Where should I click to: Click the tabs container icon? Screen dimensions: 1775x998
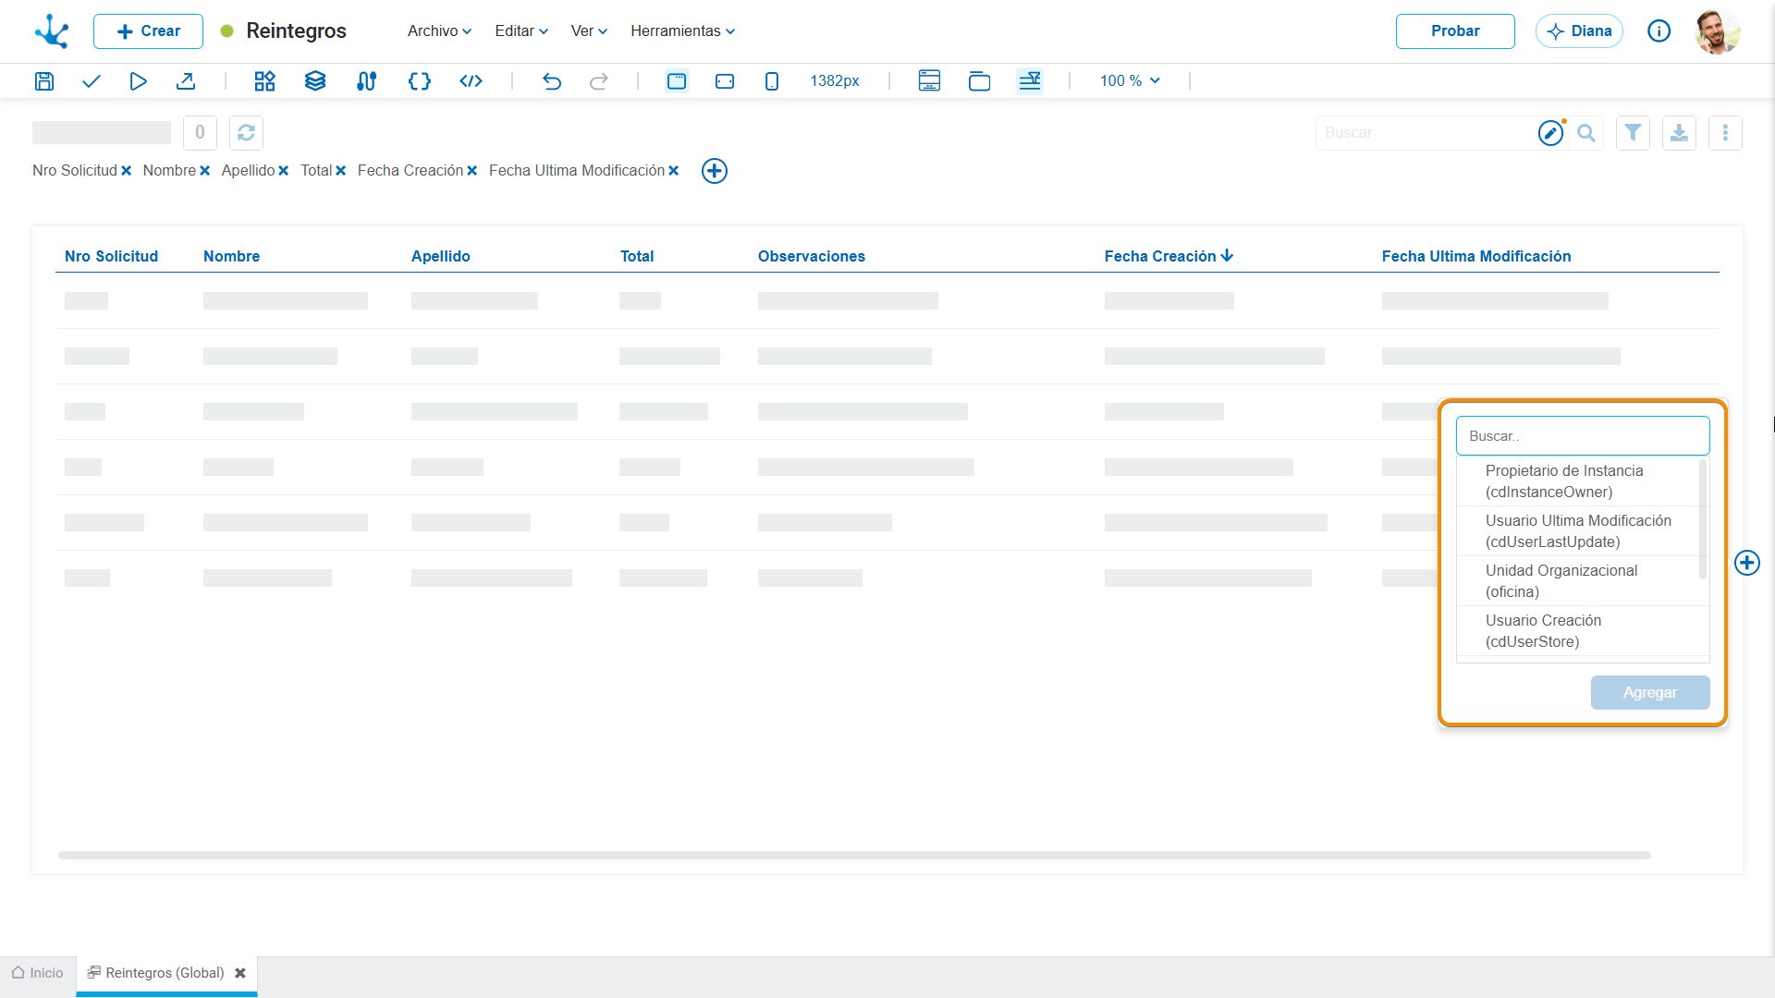point(979,81)
